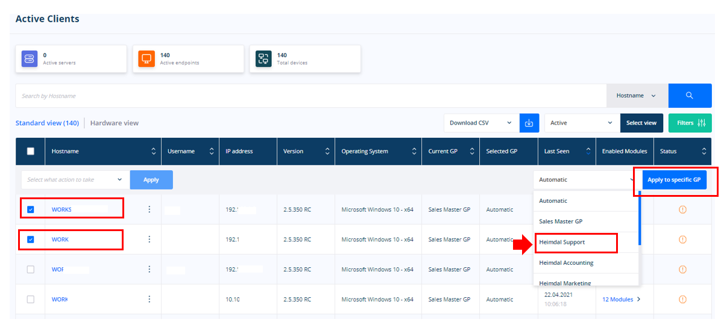Click the download CSV arrow icon button
721x331 pixels.
pos(529,123)
